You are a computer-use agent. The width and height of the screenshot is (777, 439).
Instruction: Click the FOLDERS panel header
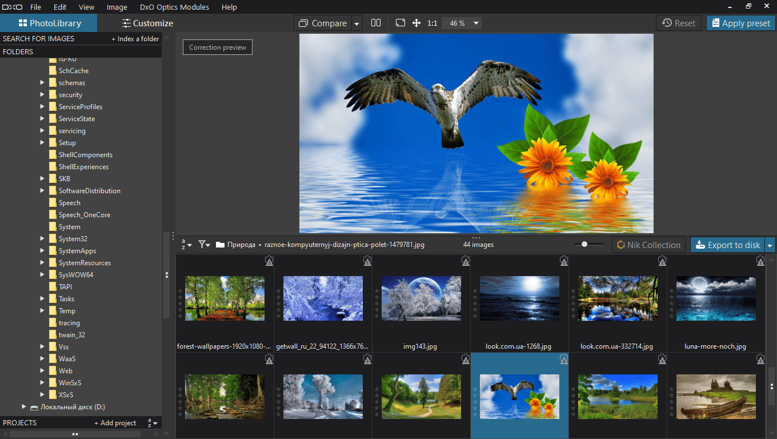[81, 51]
